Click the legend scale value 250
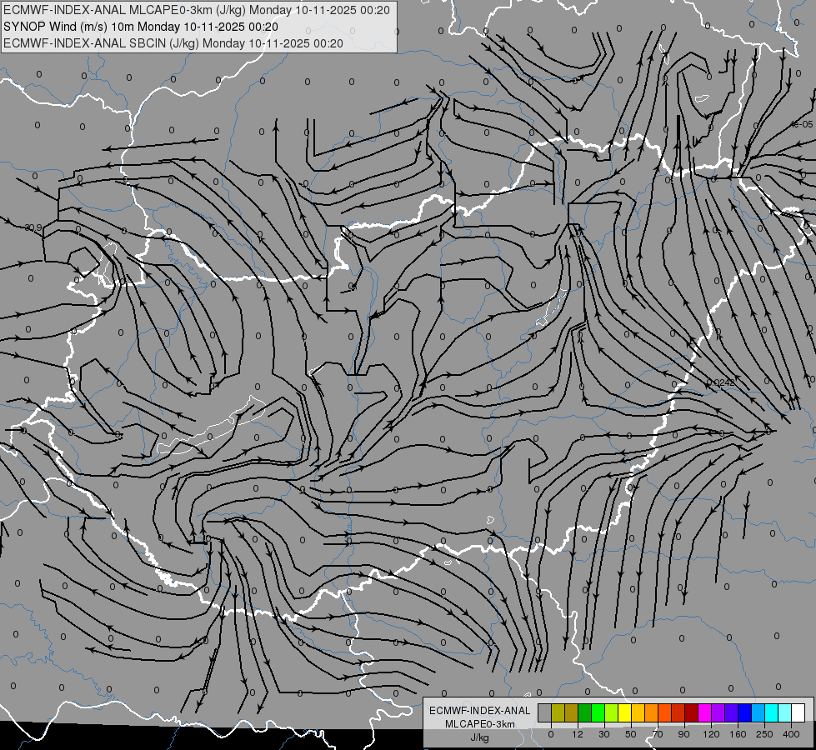816x750 pixels. 764,734
